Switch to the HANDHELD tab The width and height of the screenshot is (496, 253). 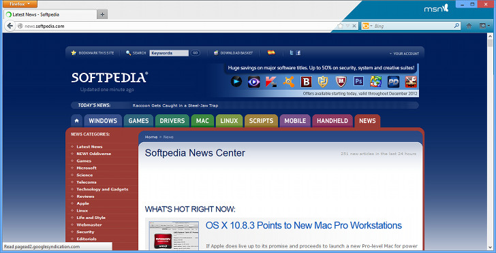pyautogui.click(x=332, y=120)
